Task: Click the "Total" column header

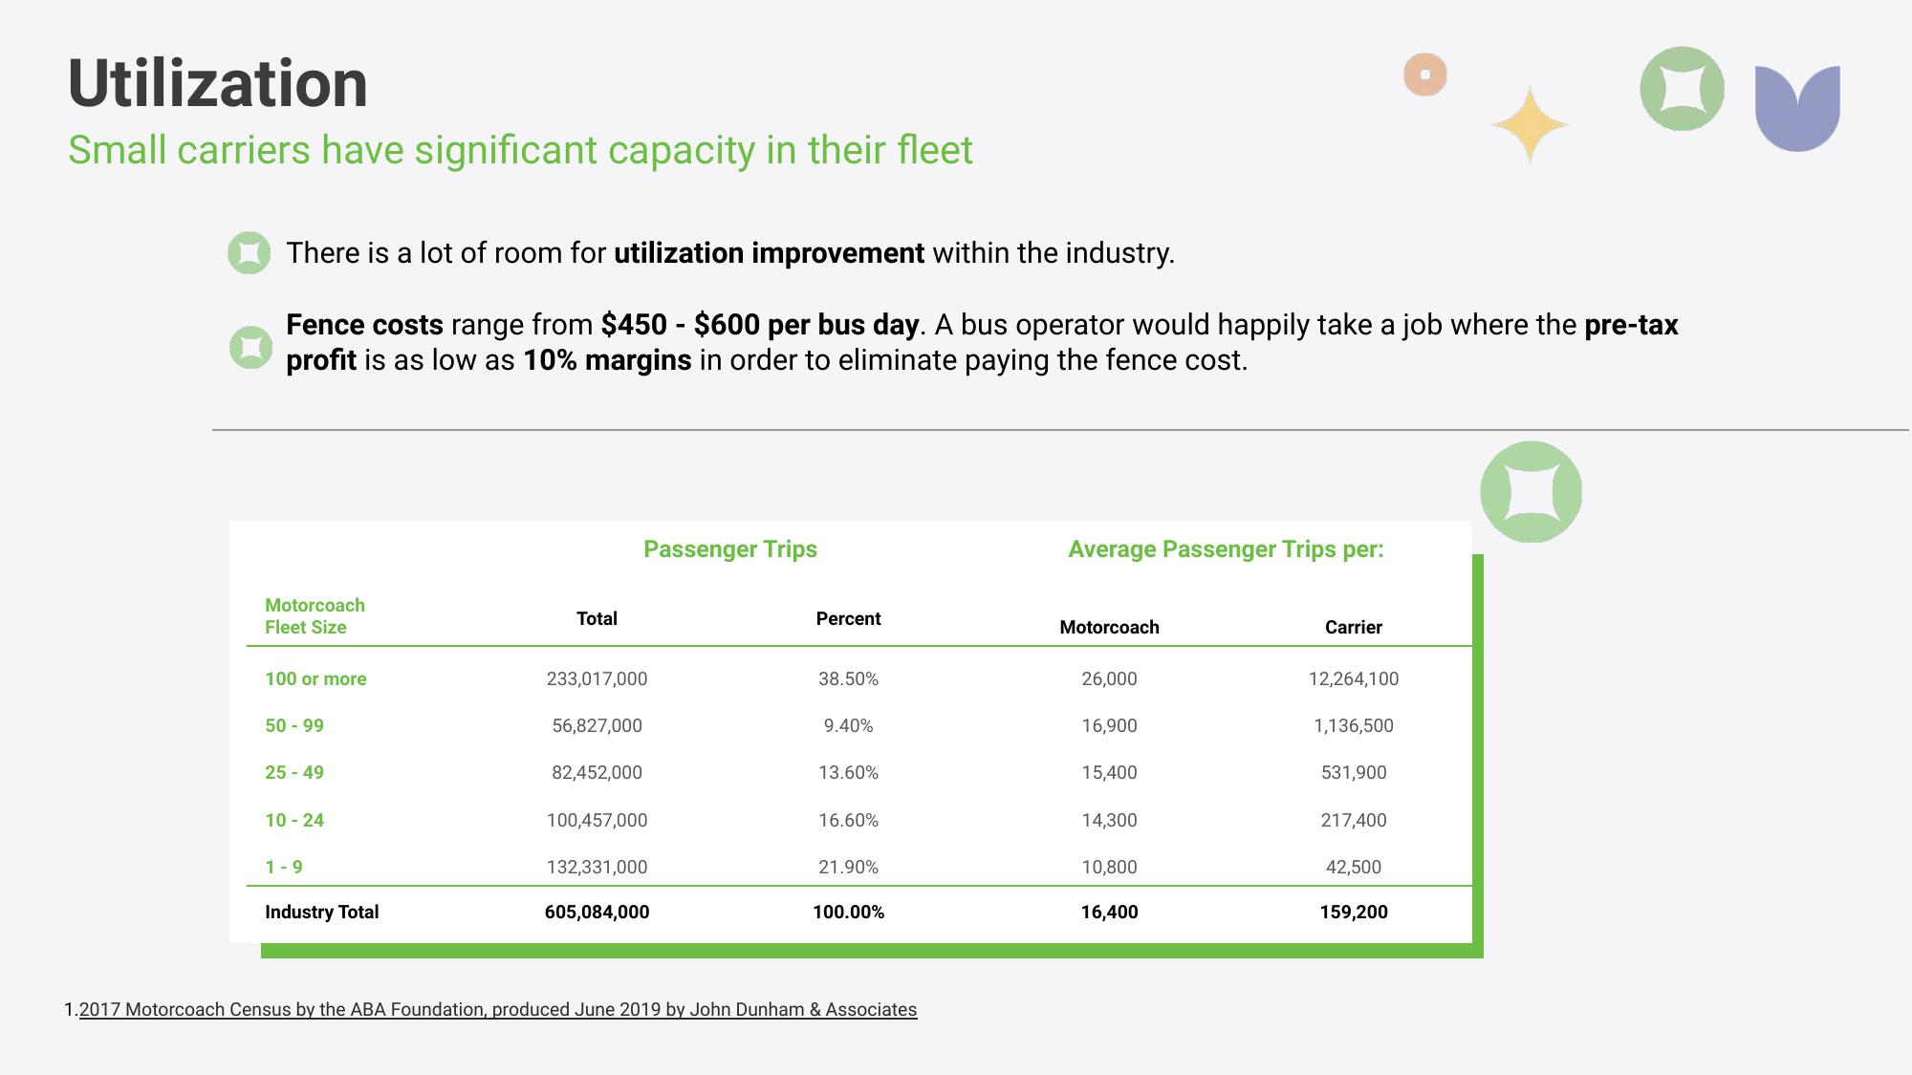Action: tap(597, 618)
